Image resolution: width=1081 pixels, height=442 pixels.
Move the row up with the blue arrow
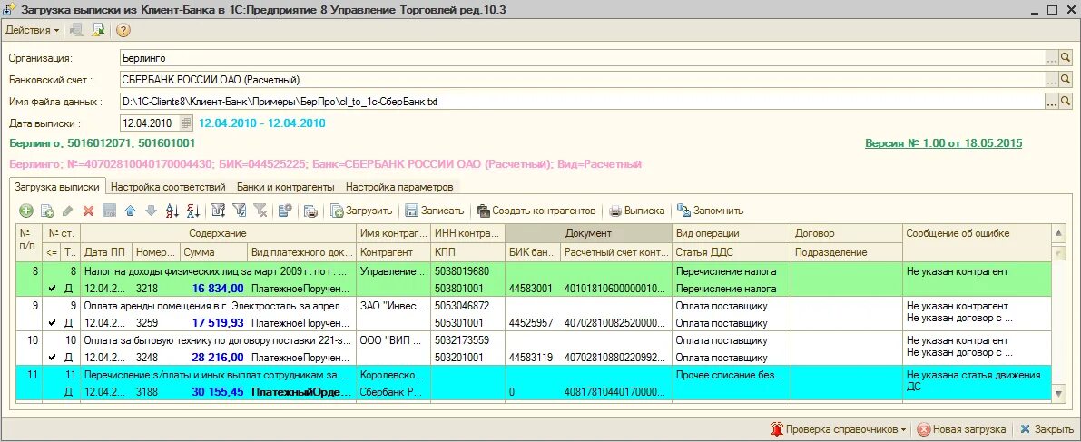131,211
